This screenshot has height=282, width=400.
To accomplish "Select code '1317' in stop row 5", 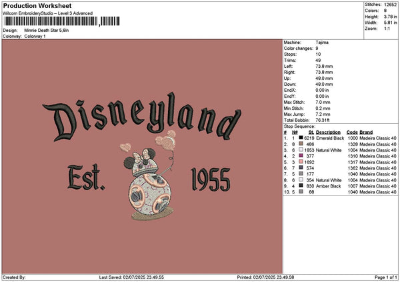I will [353, 162].
